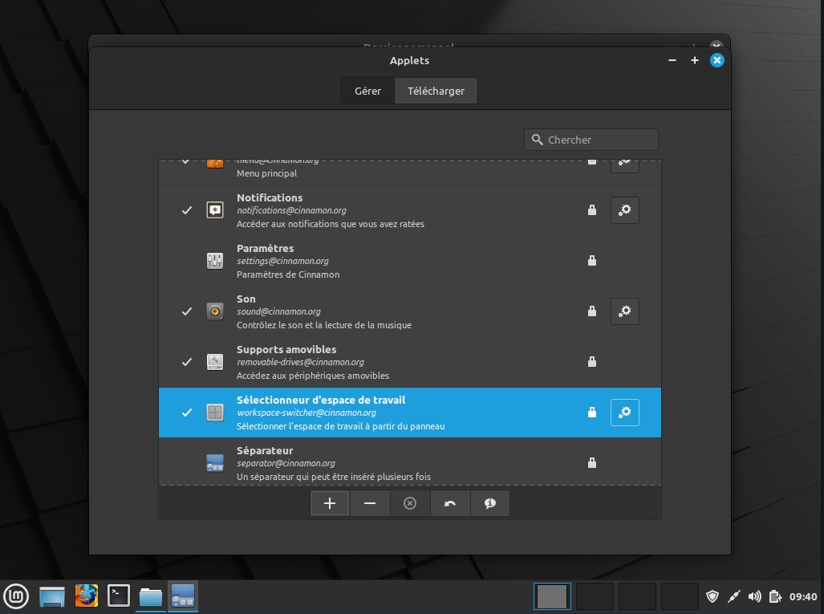Open the Linux Mint menu in taskbar
This screenshot has width=824, height=614.
[x=17, y=596]
